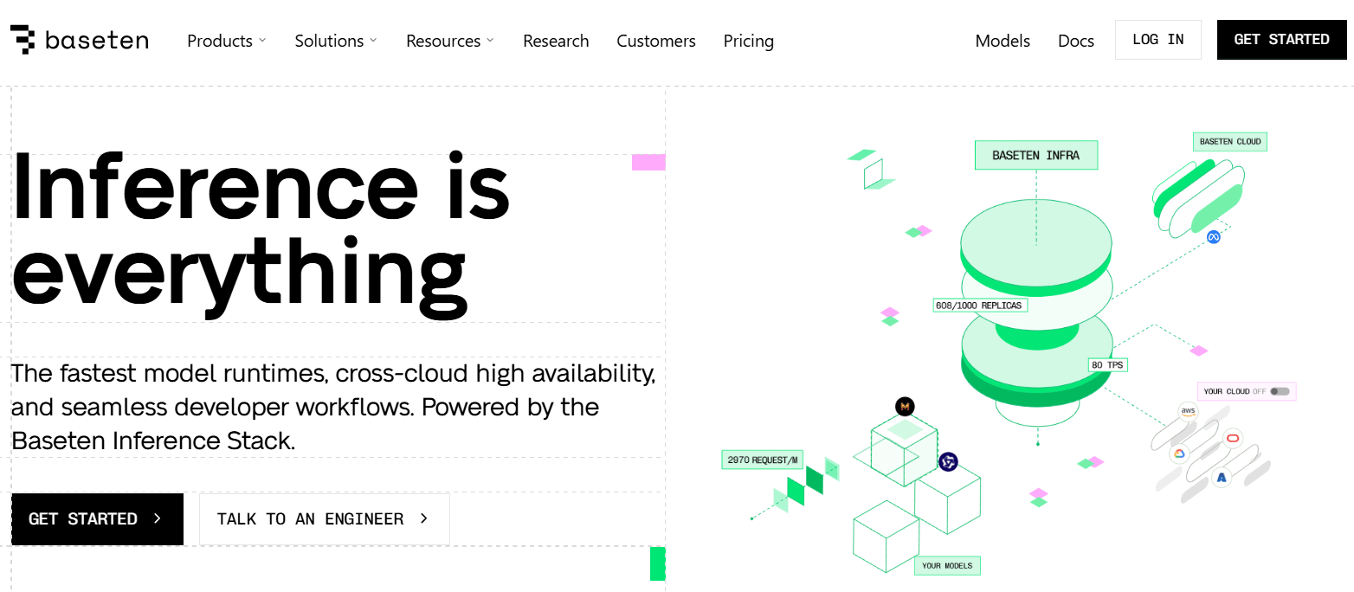1354x592 pixels.
Task: Open the Pricing page
Action: point(749,41)
